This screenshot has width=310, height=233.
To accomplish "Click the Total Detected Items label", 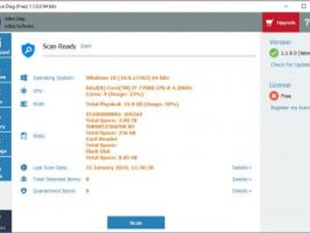I will pyautogui.click(x=57, y=179).
